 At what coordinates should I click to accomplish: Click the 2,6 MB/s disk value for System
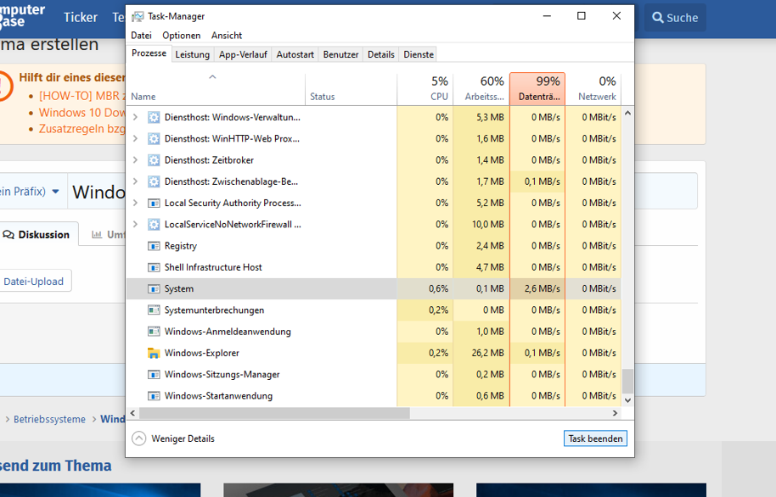point(542,289)
